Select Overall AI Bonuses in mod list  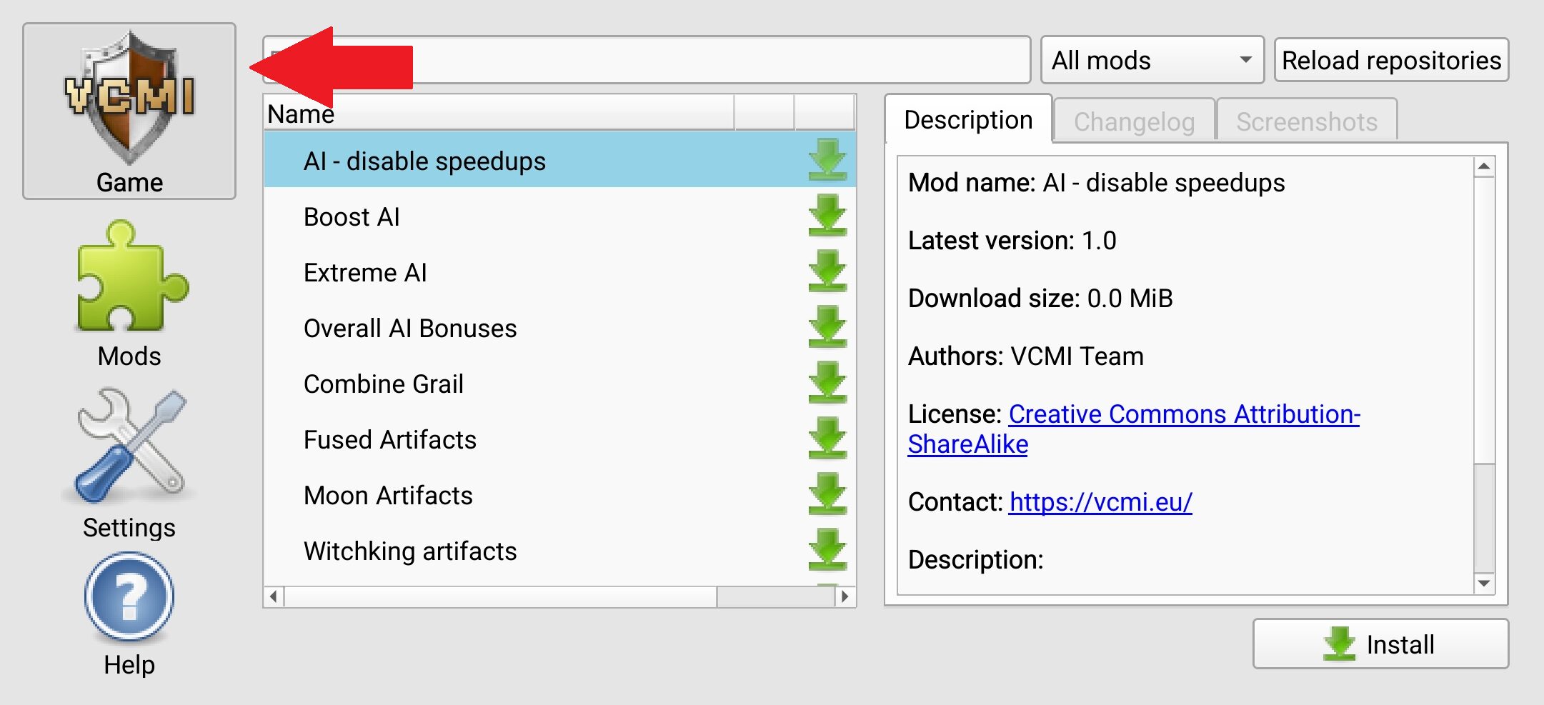(x=410, y=329)
